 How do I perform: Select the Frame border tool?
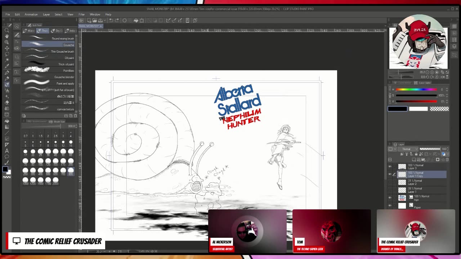(7, 138)
